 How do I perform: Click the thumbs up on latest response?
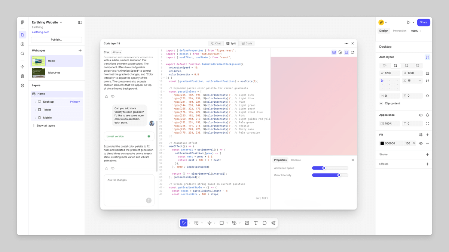point(107,169)
